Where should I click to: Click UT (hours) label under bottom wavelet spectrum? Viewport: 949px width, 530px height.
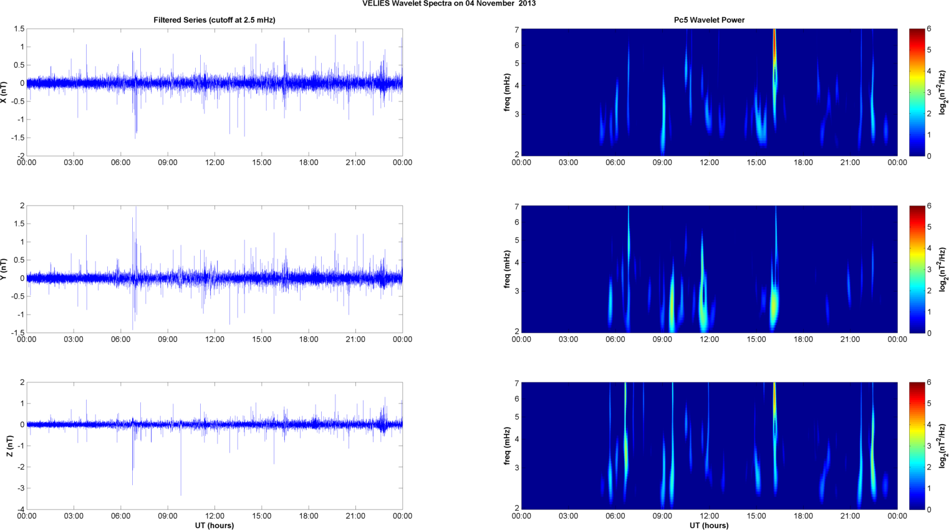[709, 526]
